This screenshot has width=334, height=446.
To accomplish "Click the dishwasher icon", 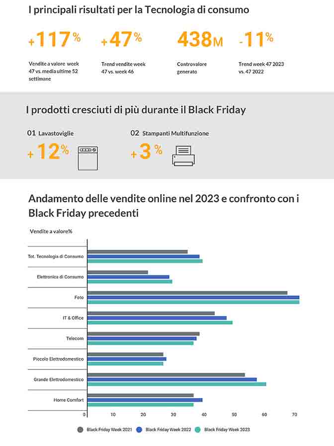I will [x=88, y=158].
